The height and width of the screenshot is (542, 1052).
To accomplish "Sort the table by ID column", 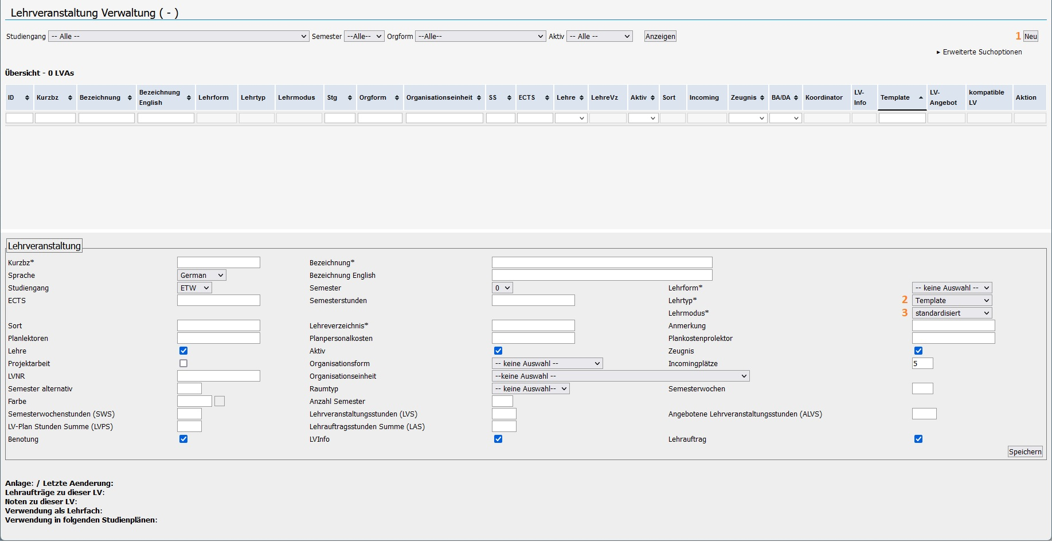I will point(26,97).
